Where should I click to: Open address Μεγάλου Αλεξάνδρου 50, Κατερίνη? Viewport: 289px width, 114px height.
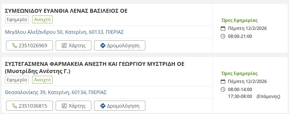click(x=64, y=32)
